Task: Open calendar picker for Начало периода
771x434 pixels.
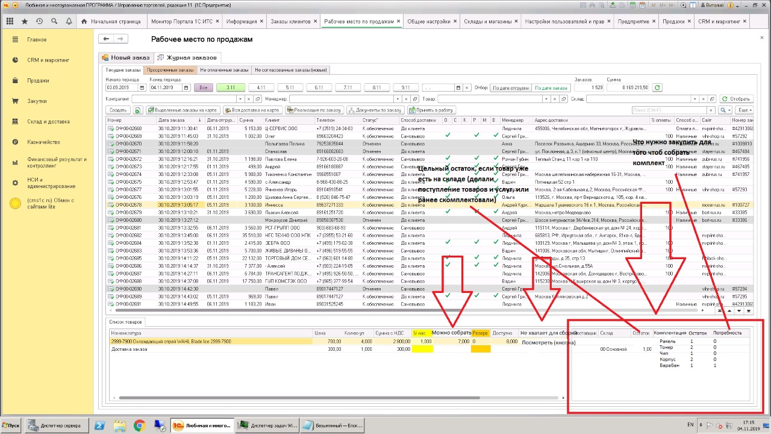Action: (x=142, y=87)
